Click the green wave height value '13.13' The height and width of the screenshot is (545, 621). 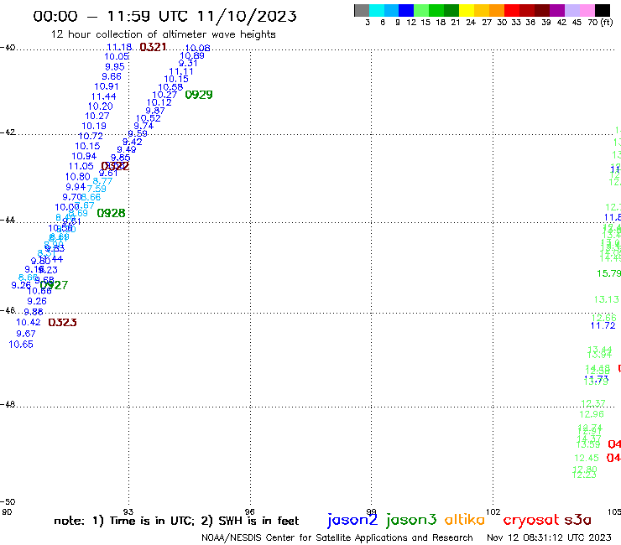click(607, 299)
